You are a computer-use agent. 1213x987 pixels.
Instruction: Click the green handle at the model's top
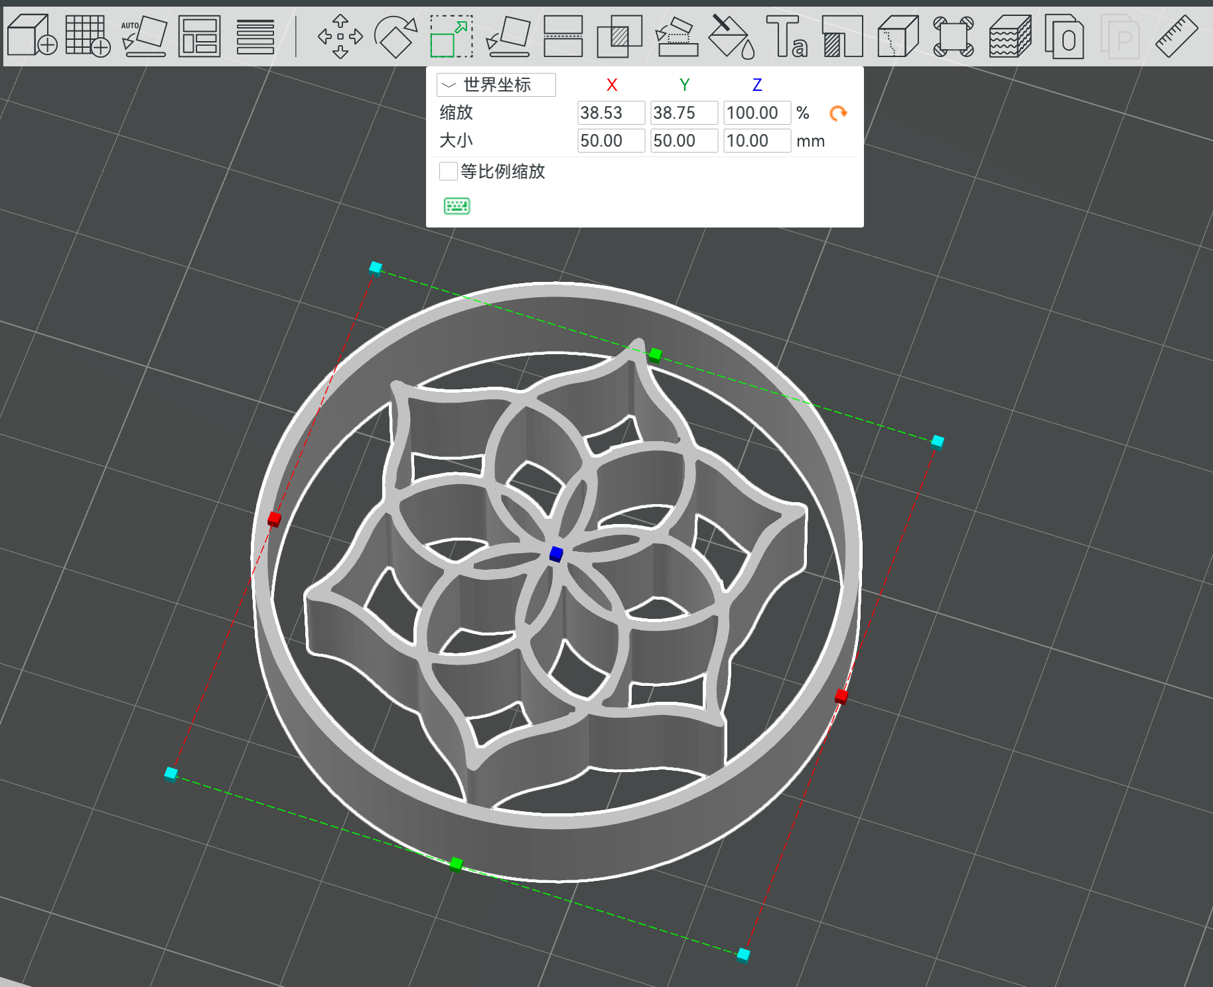coord(656,355)
